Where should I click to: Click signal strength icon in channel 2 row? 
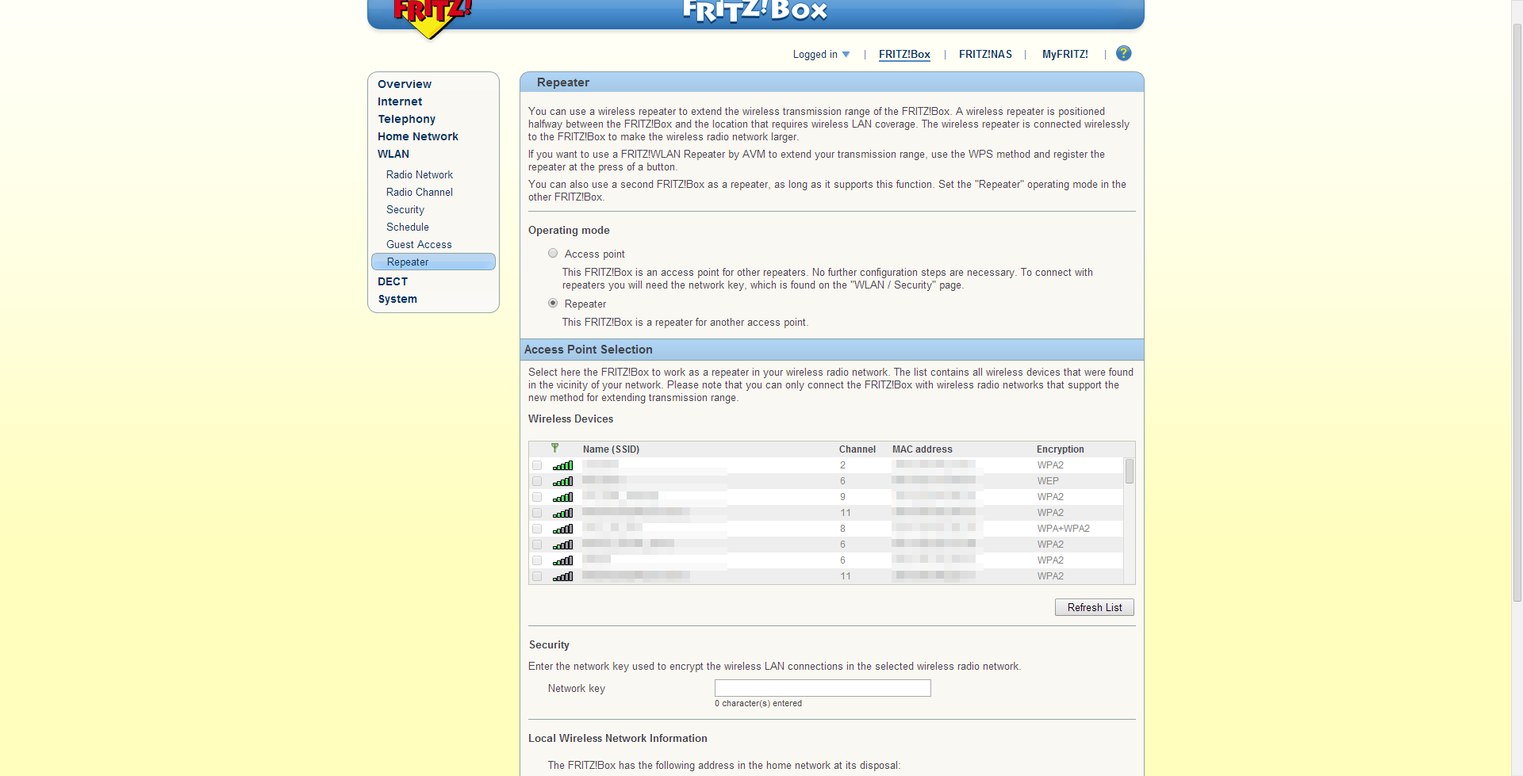coord(562,465)
